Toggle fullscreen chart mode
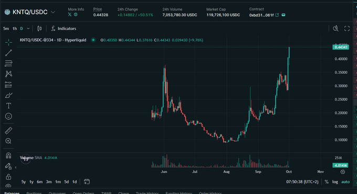This screenshot has height=194, width=357. (347, 29)
